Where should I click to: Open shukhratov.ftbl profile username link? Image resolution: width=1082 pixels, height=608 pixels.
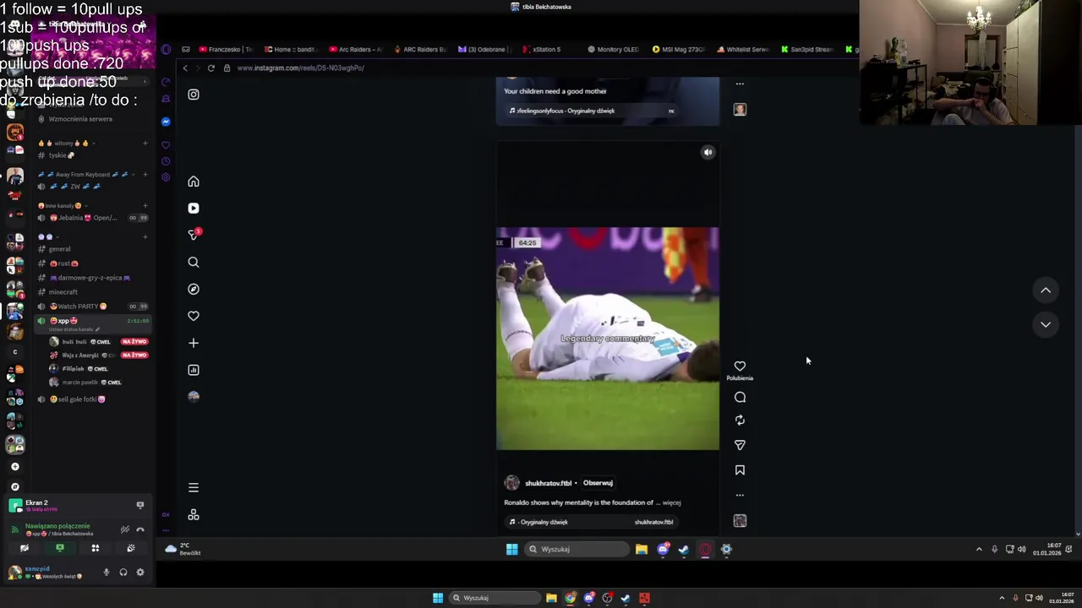(x=549, y=483)
